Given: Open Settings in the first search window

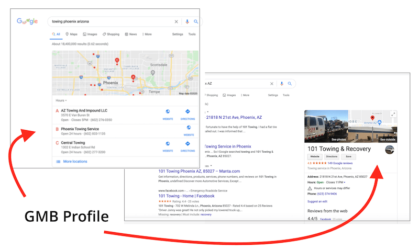Looking at the screenshot, I should click(178, 34).
